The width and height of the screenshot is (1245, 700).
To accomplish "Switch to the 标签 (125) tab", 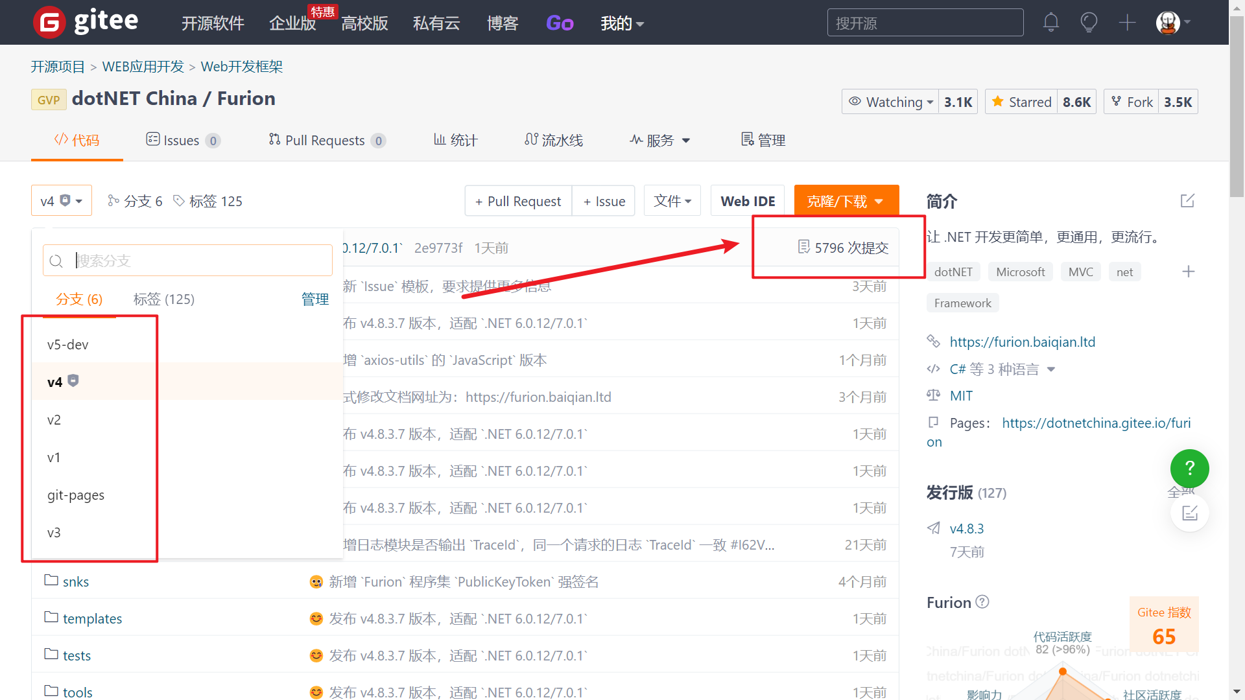I will 163,299.
